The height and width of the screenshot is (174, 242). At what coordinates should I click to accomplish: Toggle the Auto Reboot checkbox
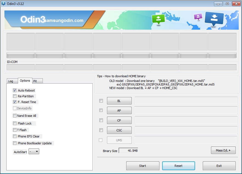[x=15, y=90]
